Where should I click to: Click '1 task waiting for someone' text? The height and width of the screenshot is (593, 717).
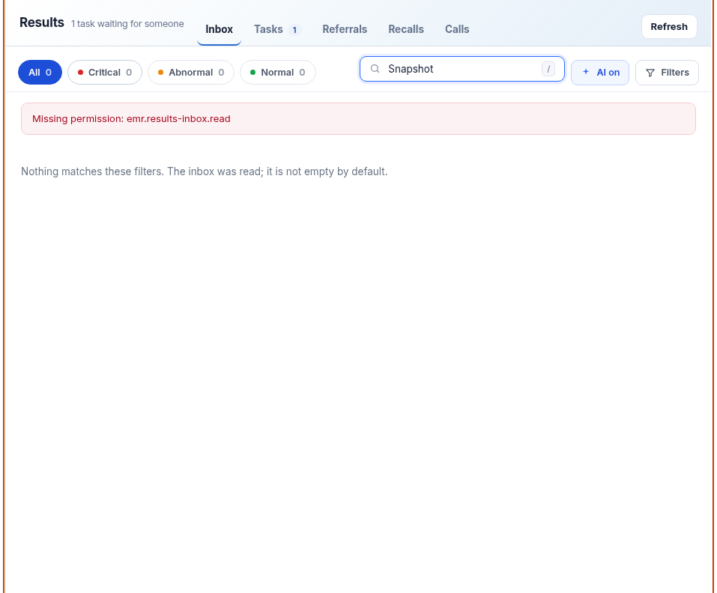pyautogui.click(x=127, y=24)
